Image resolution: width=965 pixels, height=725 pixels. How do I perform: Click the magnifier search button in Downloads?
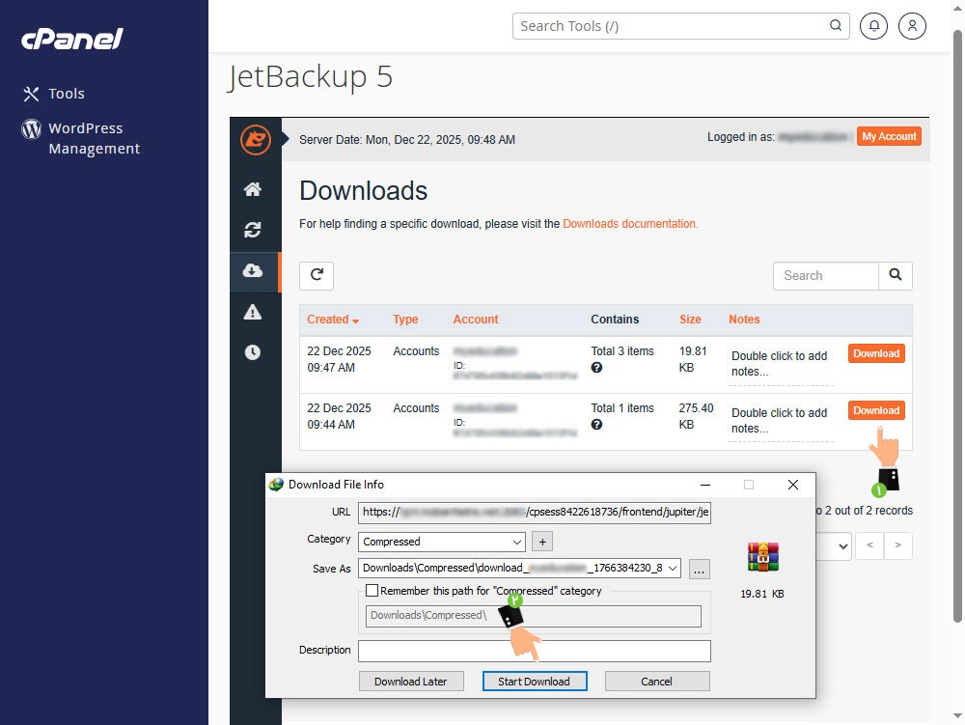[896, 276]
